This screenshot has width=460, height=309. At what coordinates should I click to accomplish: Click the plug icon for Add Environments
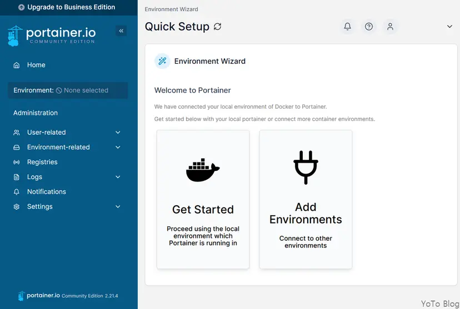[x=306, y=168]
